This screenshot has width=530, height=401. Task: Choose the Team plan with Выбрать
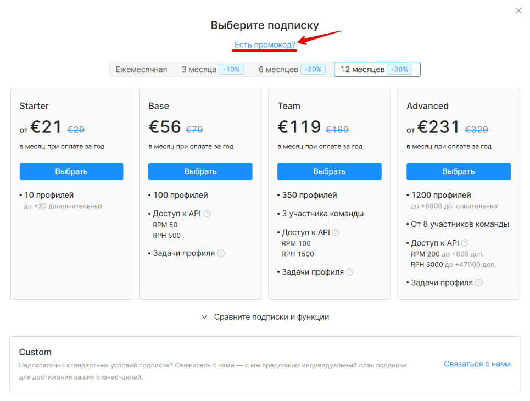pyautogui.click(x=330, y=171)
